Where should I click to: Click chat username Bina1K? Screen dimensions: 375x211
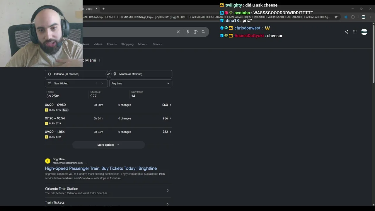pos(232,21)
